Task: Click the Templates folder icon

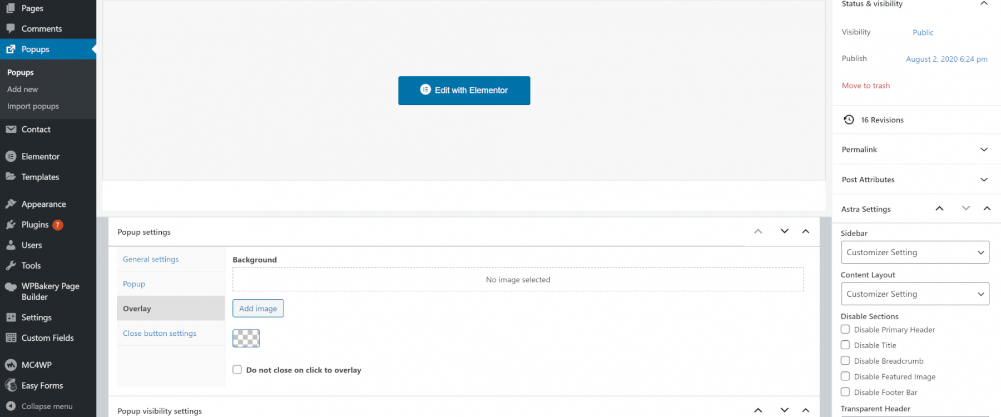Action: pos(11,177)
